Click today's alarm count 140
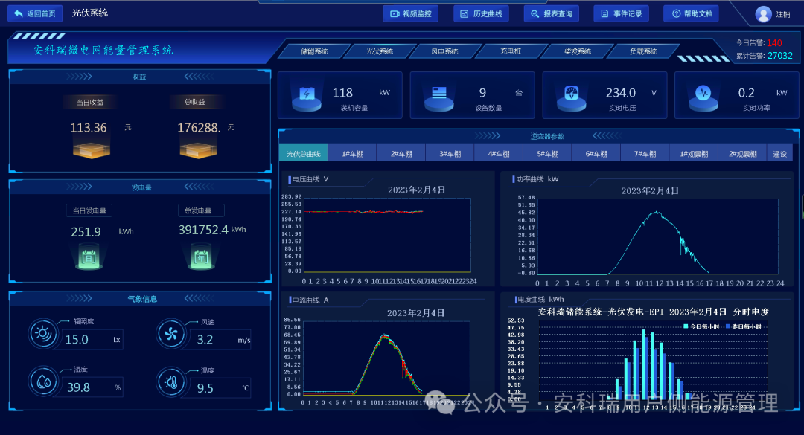Screen dimensions: 804x435 pos(774,43)
